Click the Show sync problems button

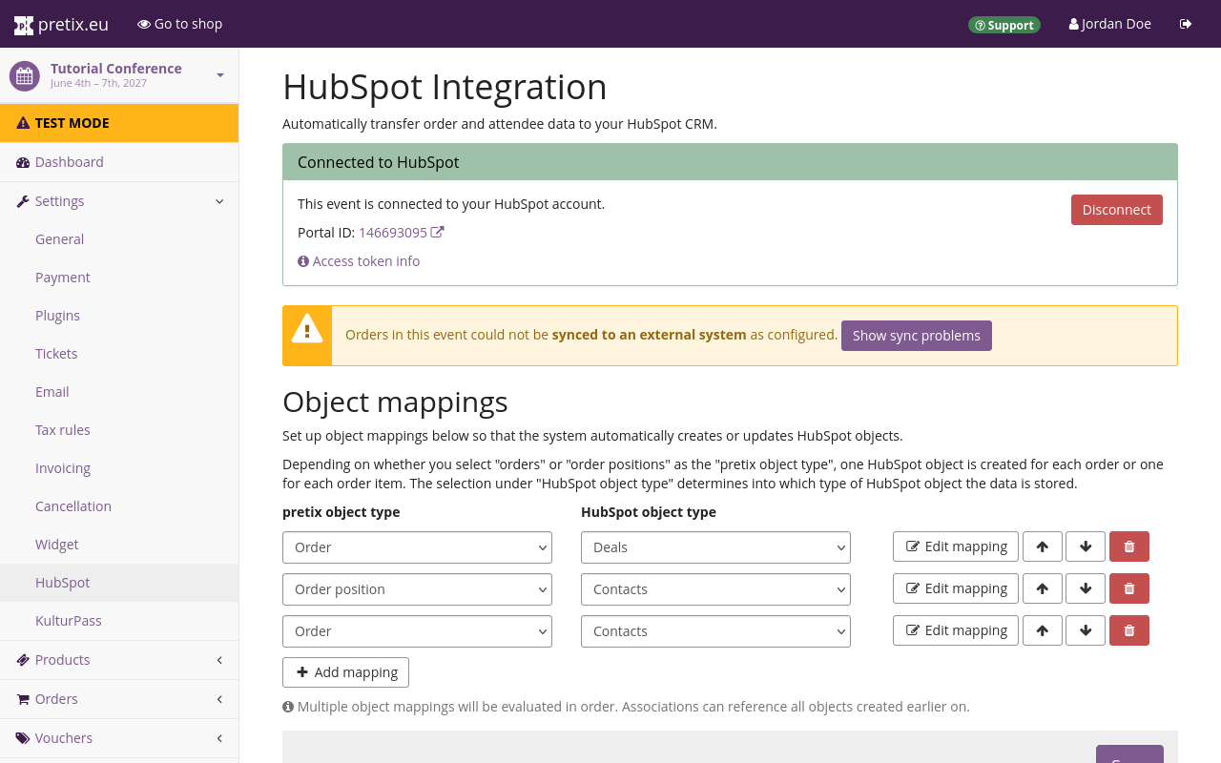916,336
